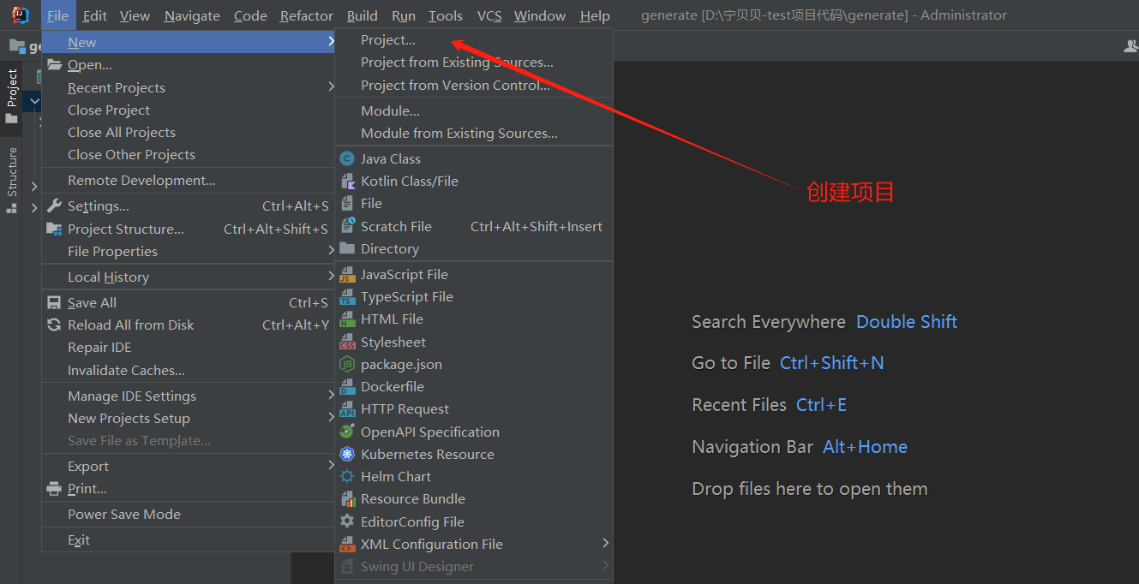Click the Dockerfile icon
The width and height of the screenshot is (1139, 584).
[347, 386]
